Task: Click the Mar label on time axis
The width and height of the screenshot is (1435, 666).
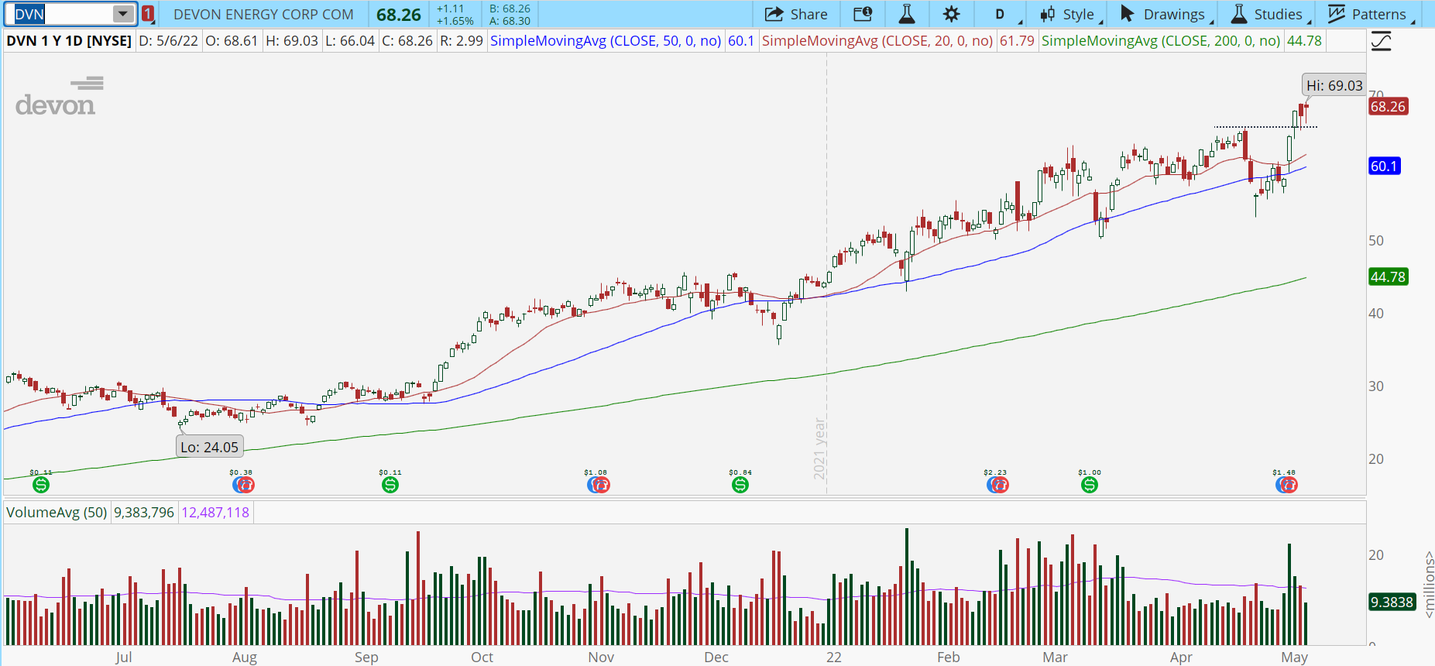Action: pyautogui.click(x=1055, y=657)
